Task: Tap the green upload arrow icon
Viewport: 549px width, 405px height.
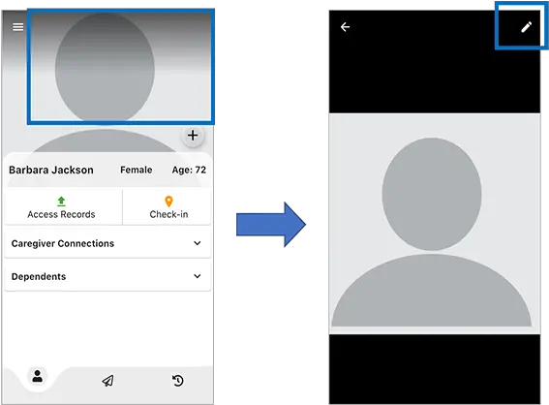Action: pos(61,202)
